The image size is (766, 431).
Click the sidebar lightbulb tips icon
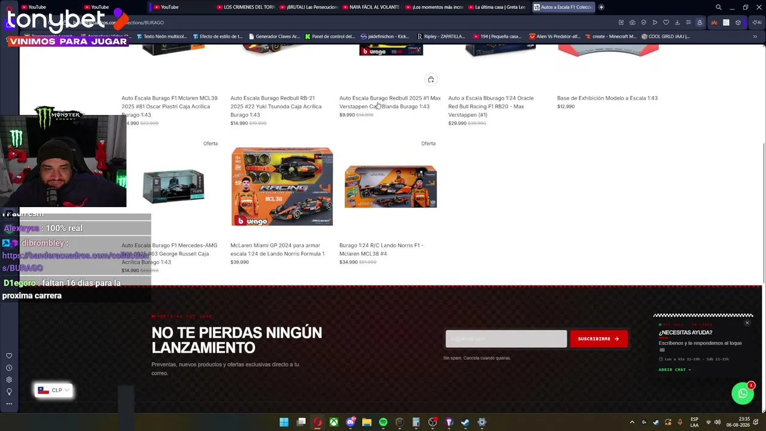(9, 391)
